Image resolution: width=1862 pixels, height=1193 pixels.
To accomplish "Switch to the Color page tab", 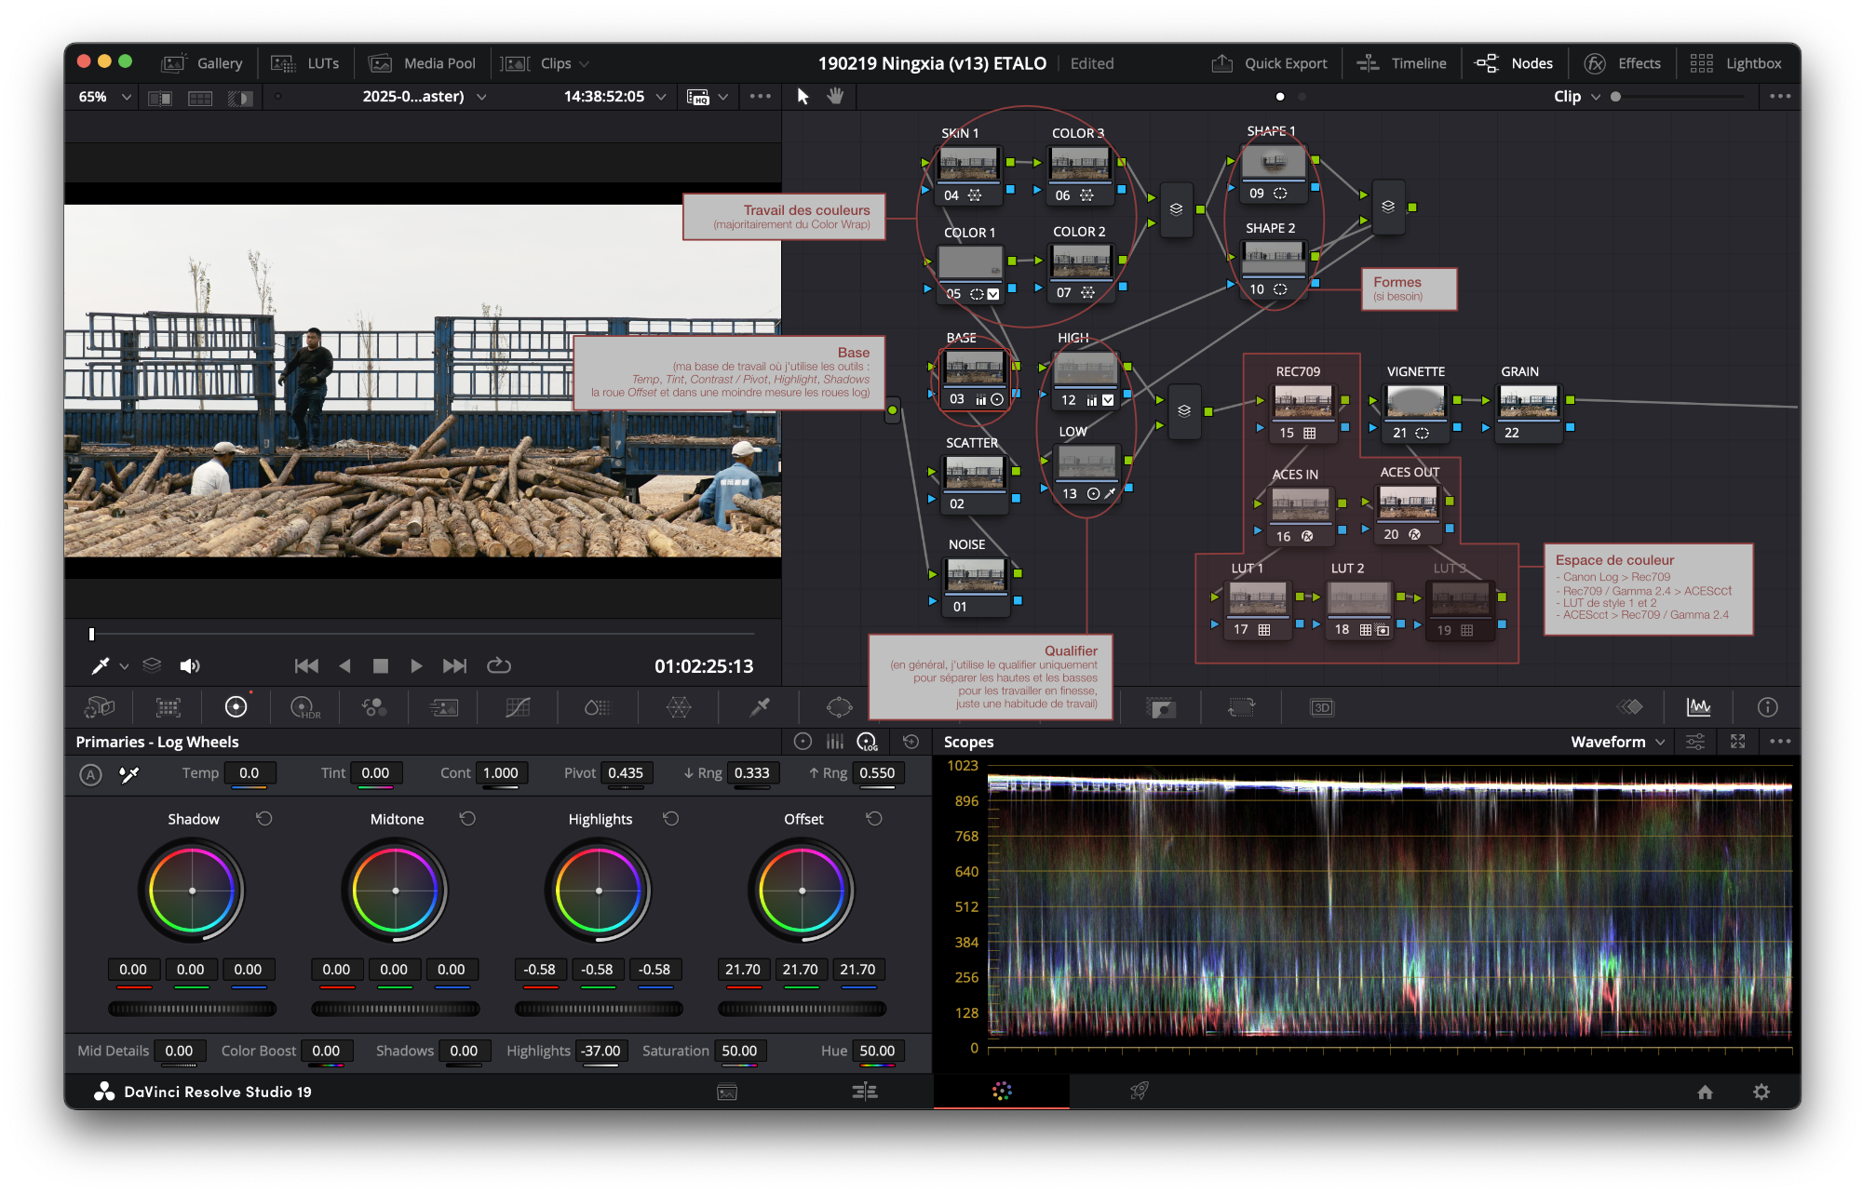I will (x=1002, y=1092).
